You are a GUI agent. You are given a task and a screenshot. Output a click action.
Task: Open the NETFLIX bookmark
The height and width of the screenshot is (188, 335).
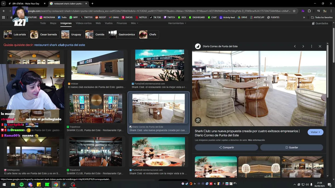tap(141, 17)
